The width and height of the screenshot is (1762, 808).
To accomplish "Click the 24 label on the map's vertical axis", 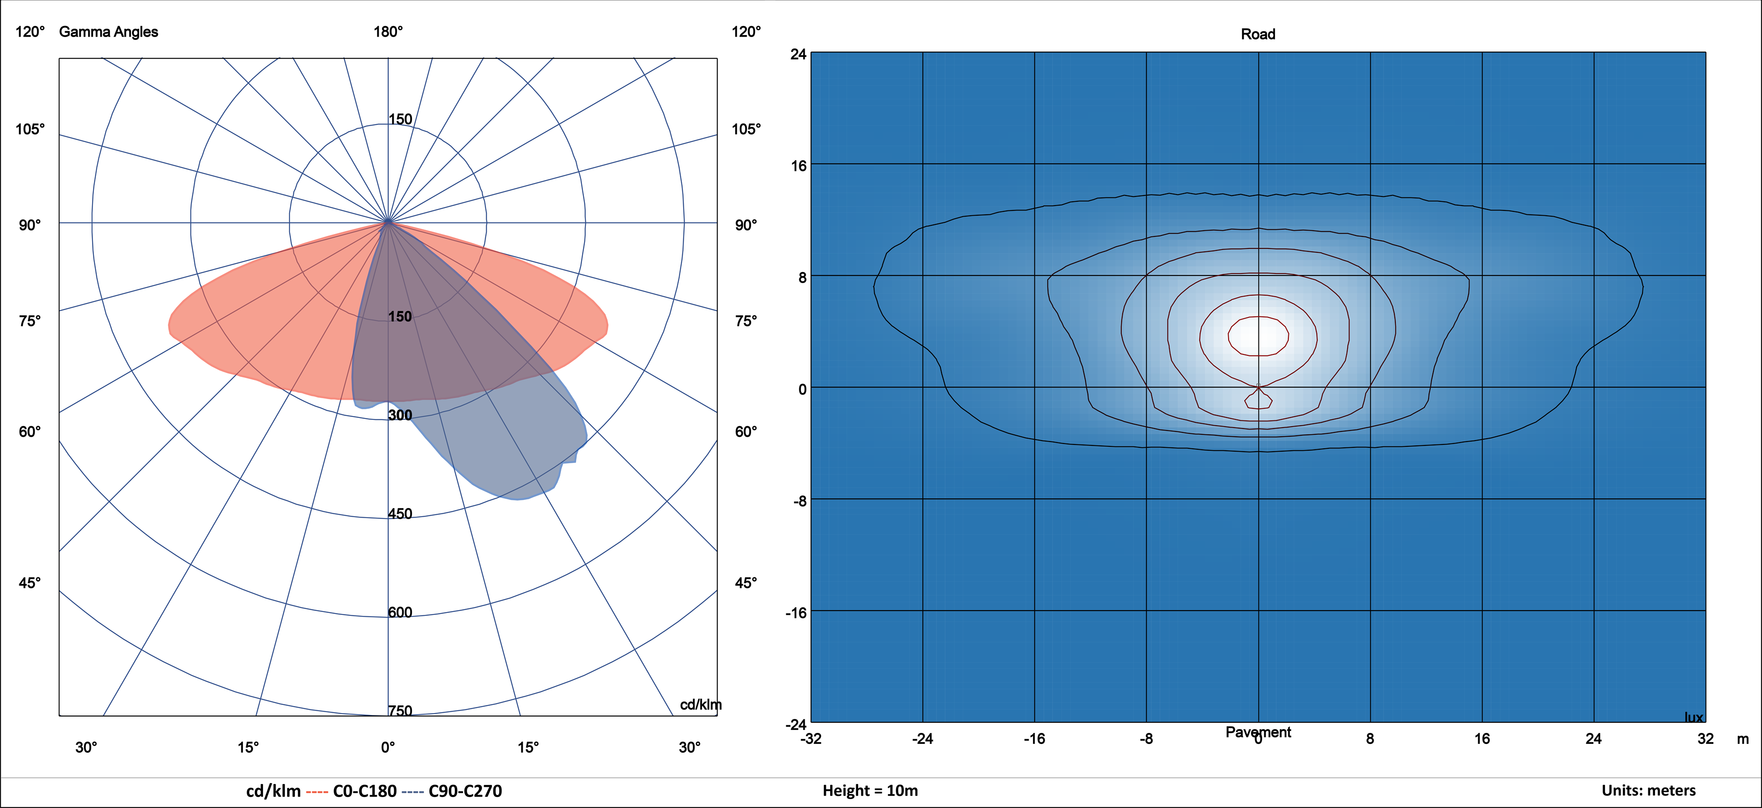I will [798, 54].
